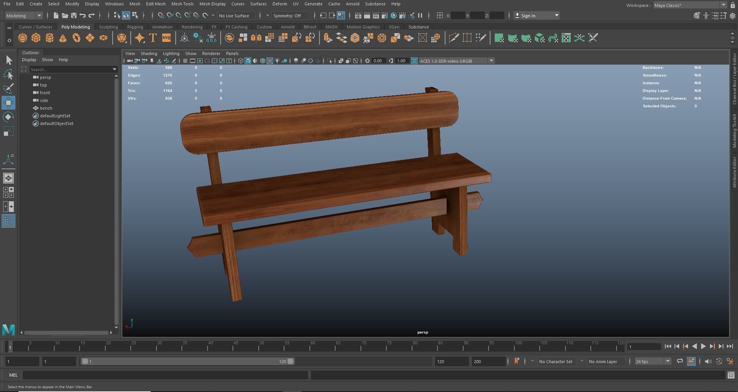The image size is (738, 392).
Task: Click the Outliner horizontal scrollbar
Action: (67, 332)
